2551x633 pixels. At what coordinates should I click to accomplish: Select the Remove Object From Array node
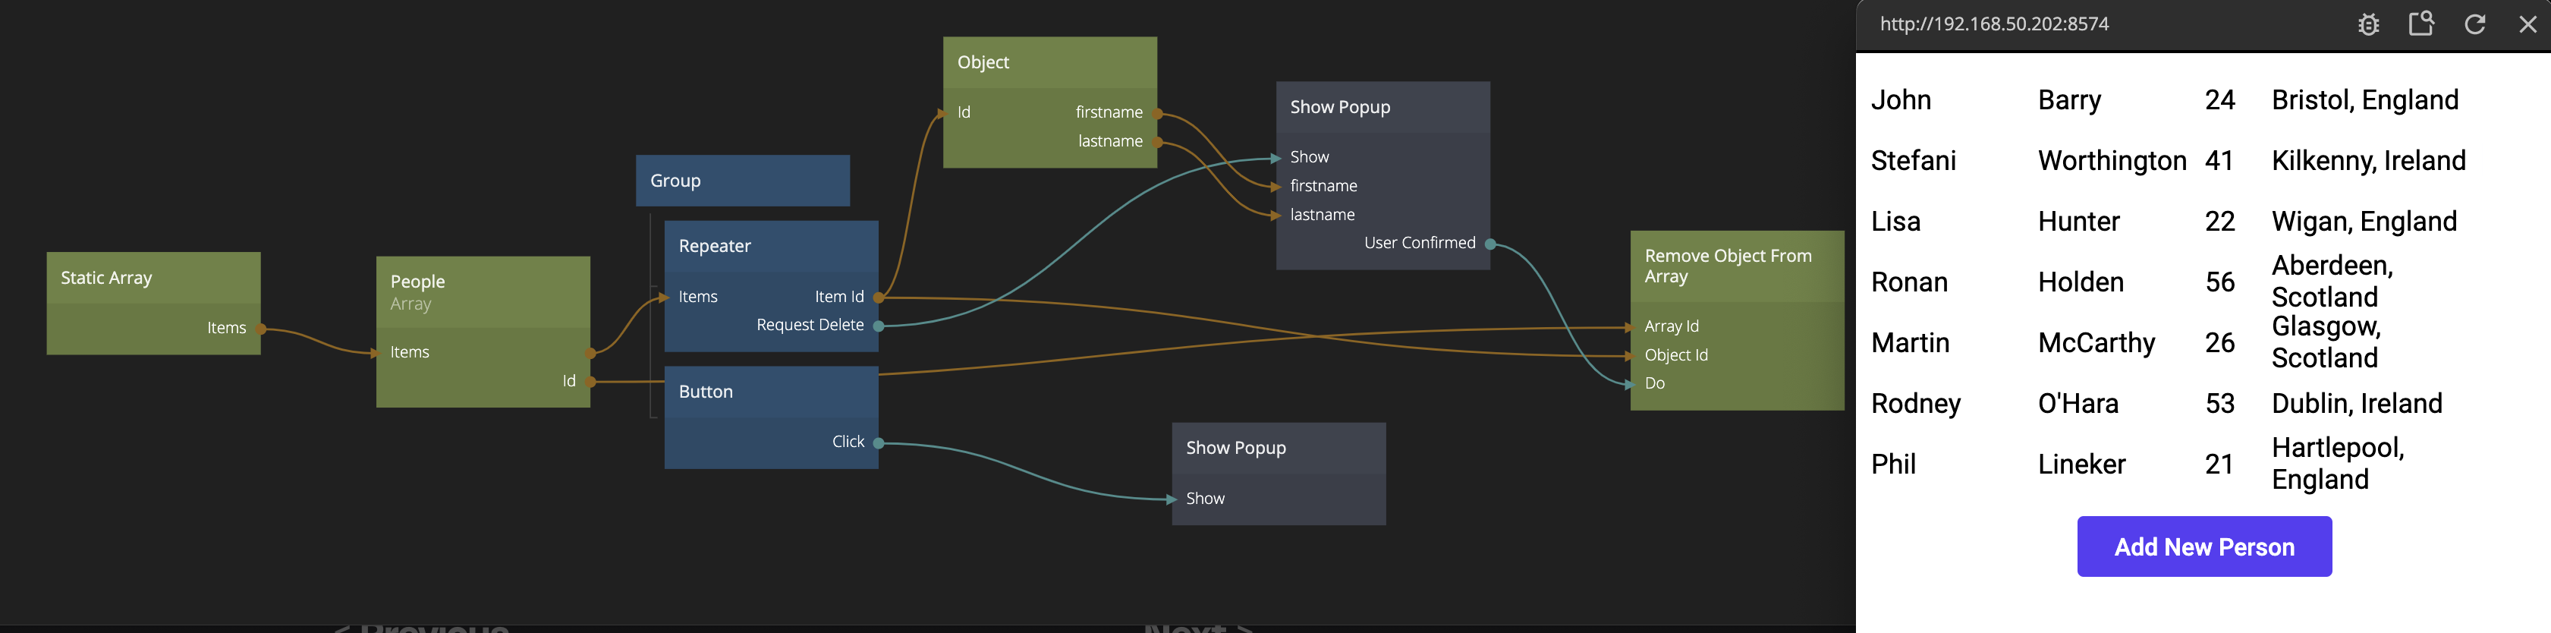click(x=1736, y=266)
